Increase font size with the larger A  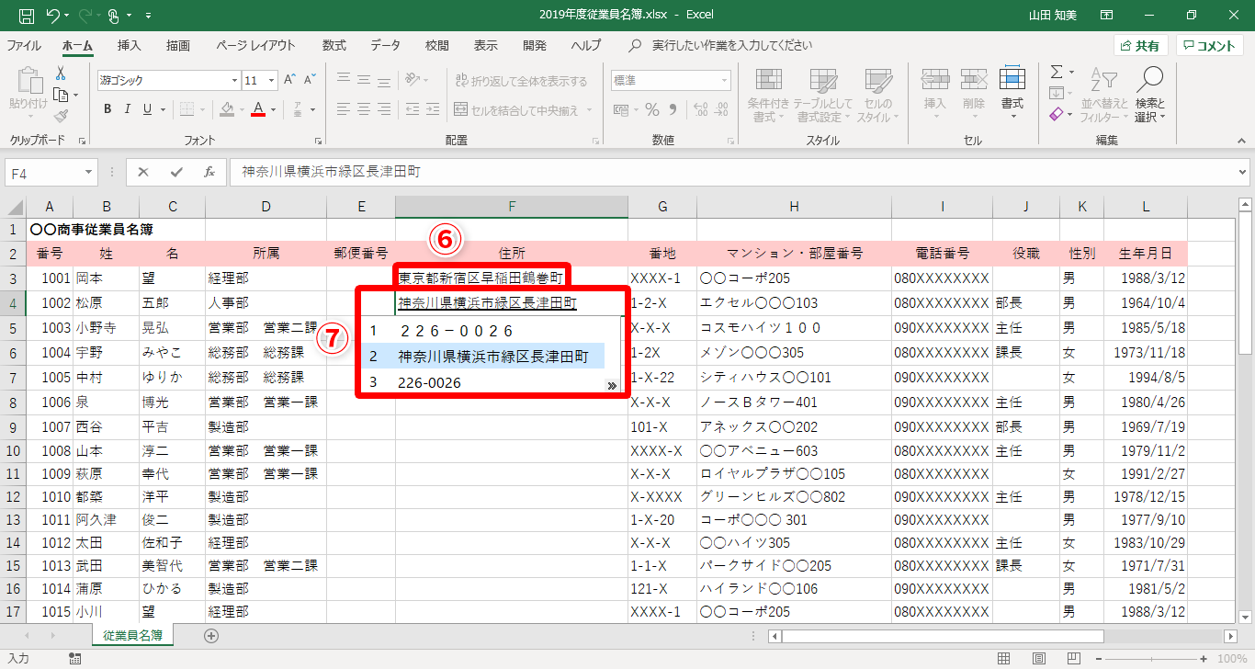point(289,80)
